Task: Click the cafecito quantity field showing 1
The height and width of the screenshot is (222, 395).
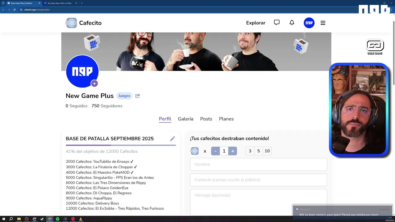Action: [x=224, y=151]
